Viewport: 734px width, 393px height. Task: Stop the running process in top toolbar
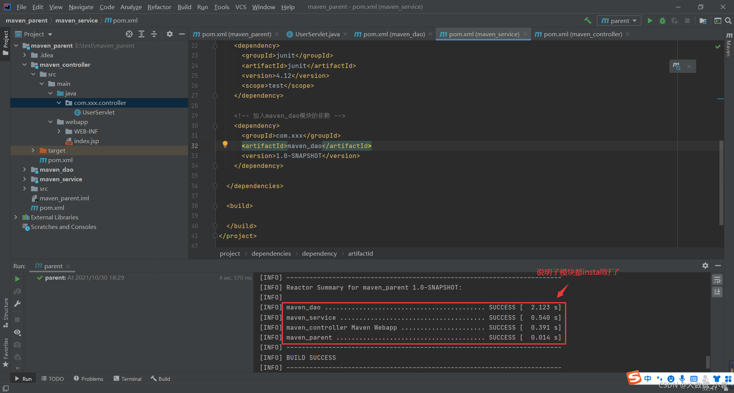[687, 21]
